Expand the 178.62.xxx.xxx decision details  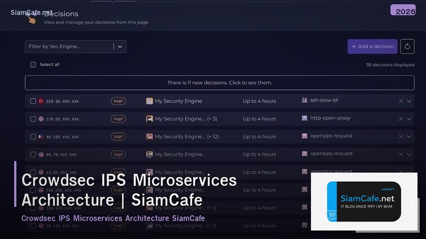409,119
